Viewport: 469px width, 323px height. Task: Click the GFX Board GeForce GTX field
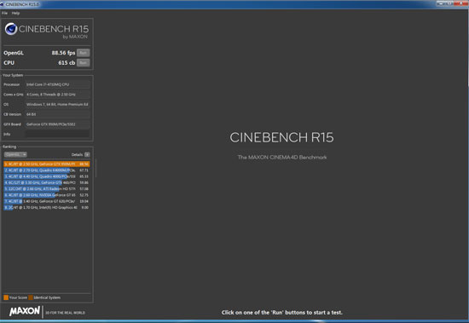(x=57, y=124)
